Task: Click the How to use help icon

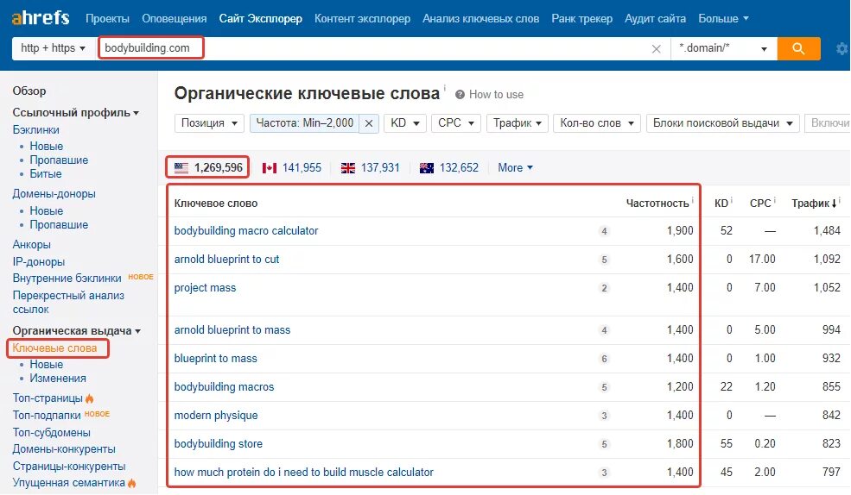Action: click(x=460, y=95)
